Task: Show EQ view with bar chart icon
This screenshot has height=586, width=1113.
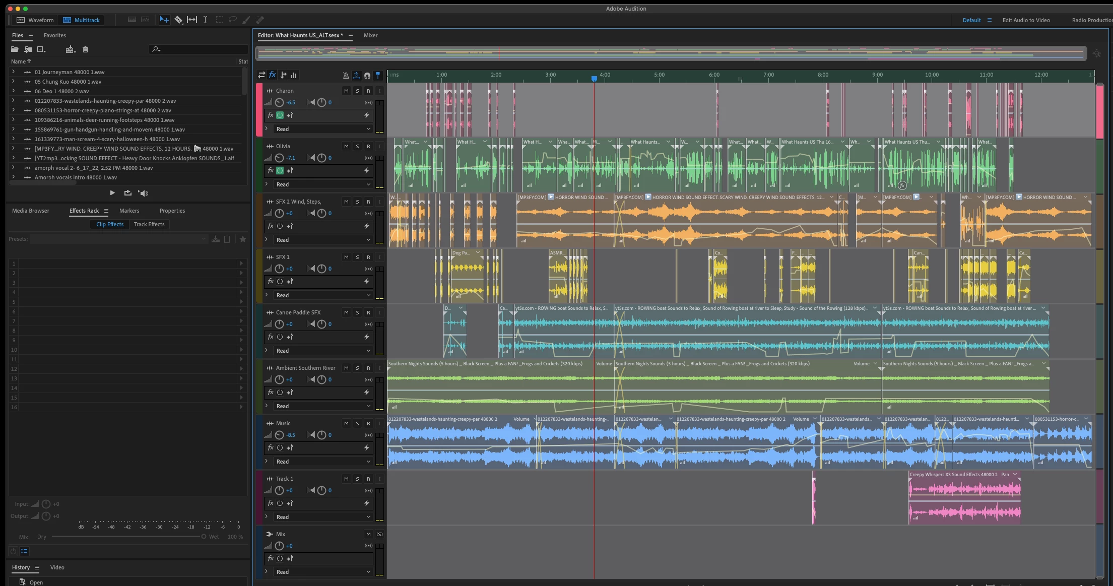Action: pos(294,75)
